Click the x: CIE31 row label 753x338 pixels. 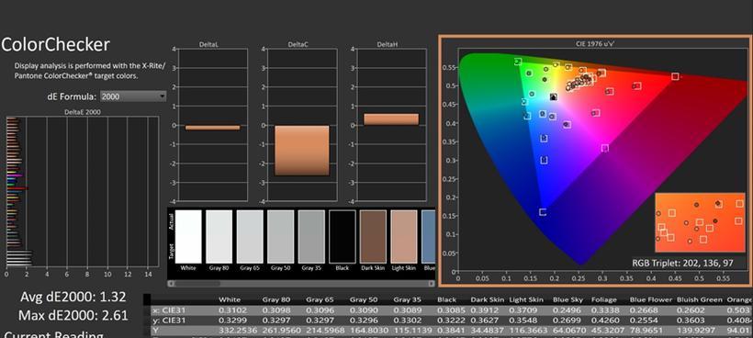[x=169, y=310]
